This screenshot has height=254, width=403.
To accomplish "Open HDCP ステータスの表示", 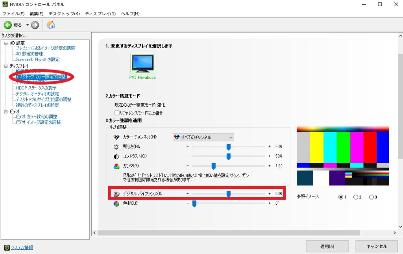I will (36, 88).
